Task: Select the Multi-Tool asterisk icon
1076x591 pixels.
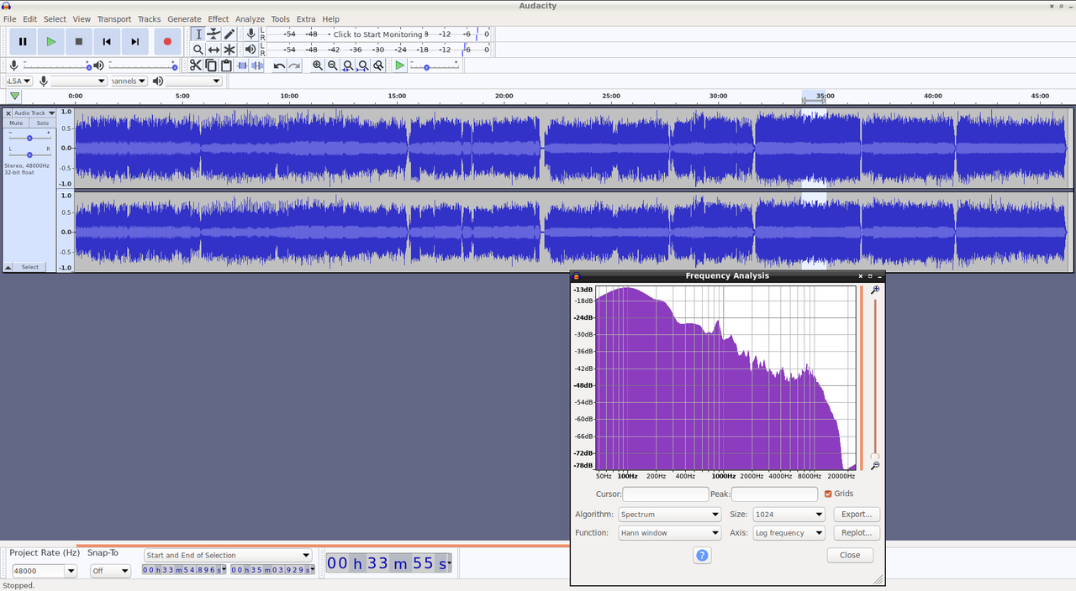Action: click(x=229, y=50)
